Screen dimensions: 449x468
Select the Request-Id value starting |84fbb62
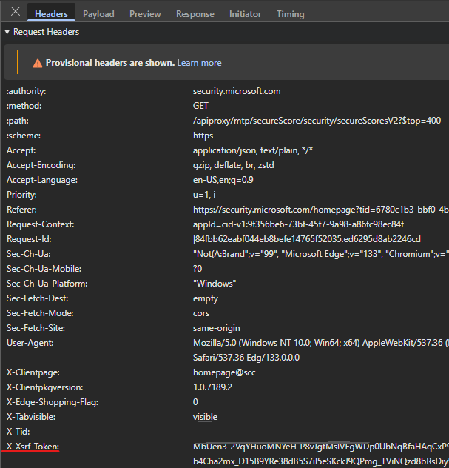click(x=307, y=239)
